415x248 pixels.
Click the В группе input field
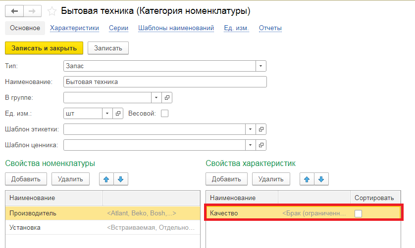107,98
